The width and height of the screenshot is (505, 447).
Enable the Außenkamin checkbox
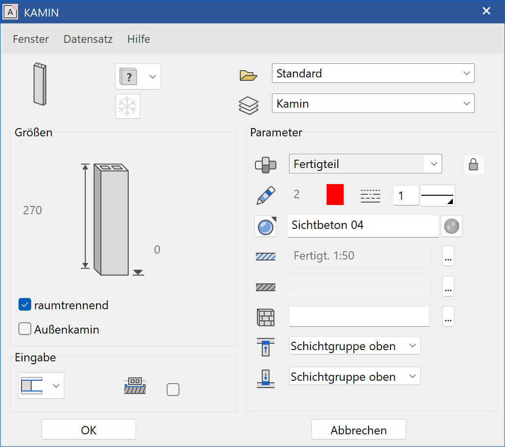[x=25, y=329]
